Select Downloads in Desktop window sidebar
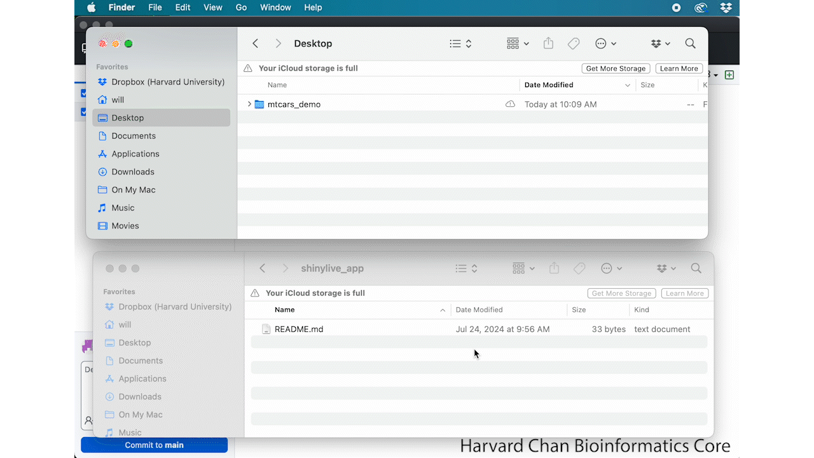 pos(133,172)
